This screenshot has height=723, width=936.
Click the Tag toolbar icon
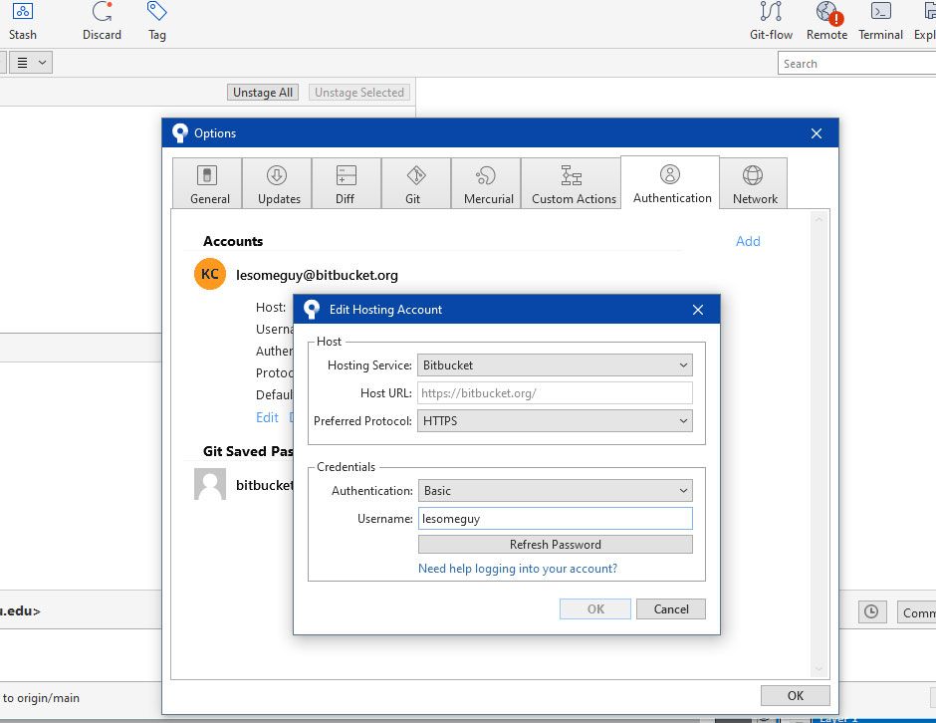coord(157,21)
